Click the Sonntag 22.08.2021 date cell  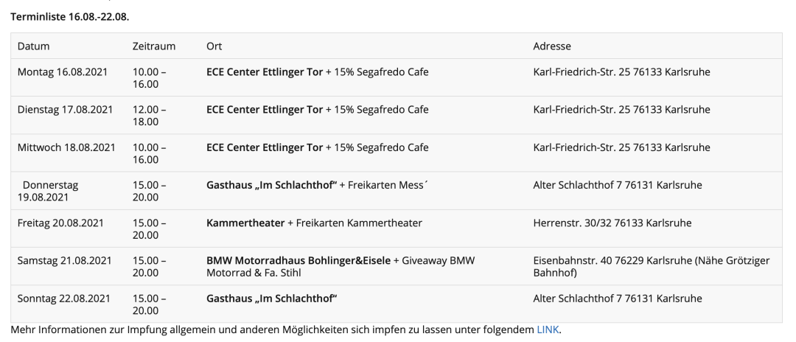(64, 298)
